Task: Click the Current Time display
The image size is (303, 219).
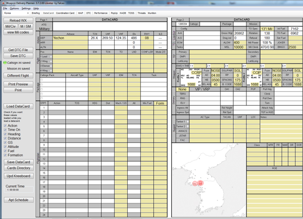Action: [x=19, y=190]
